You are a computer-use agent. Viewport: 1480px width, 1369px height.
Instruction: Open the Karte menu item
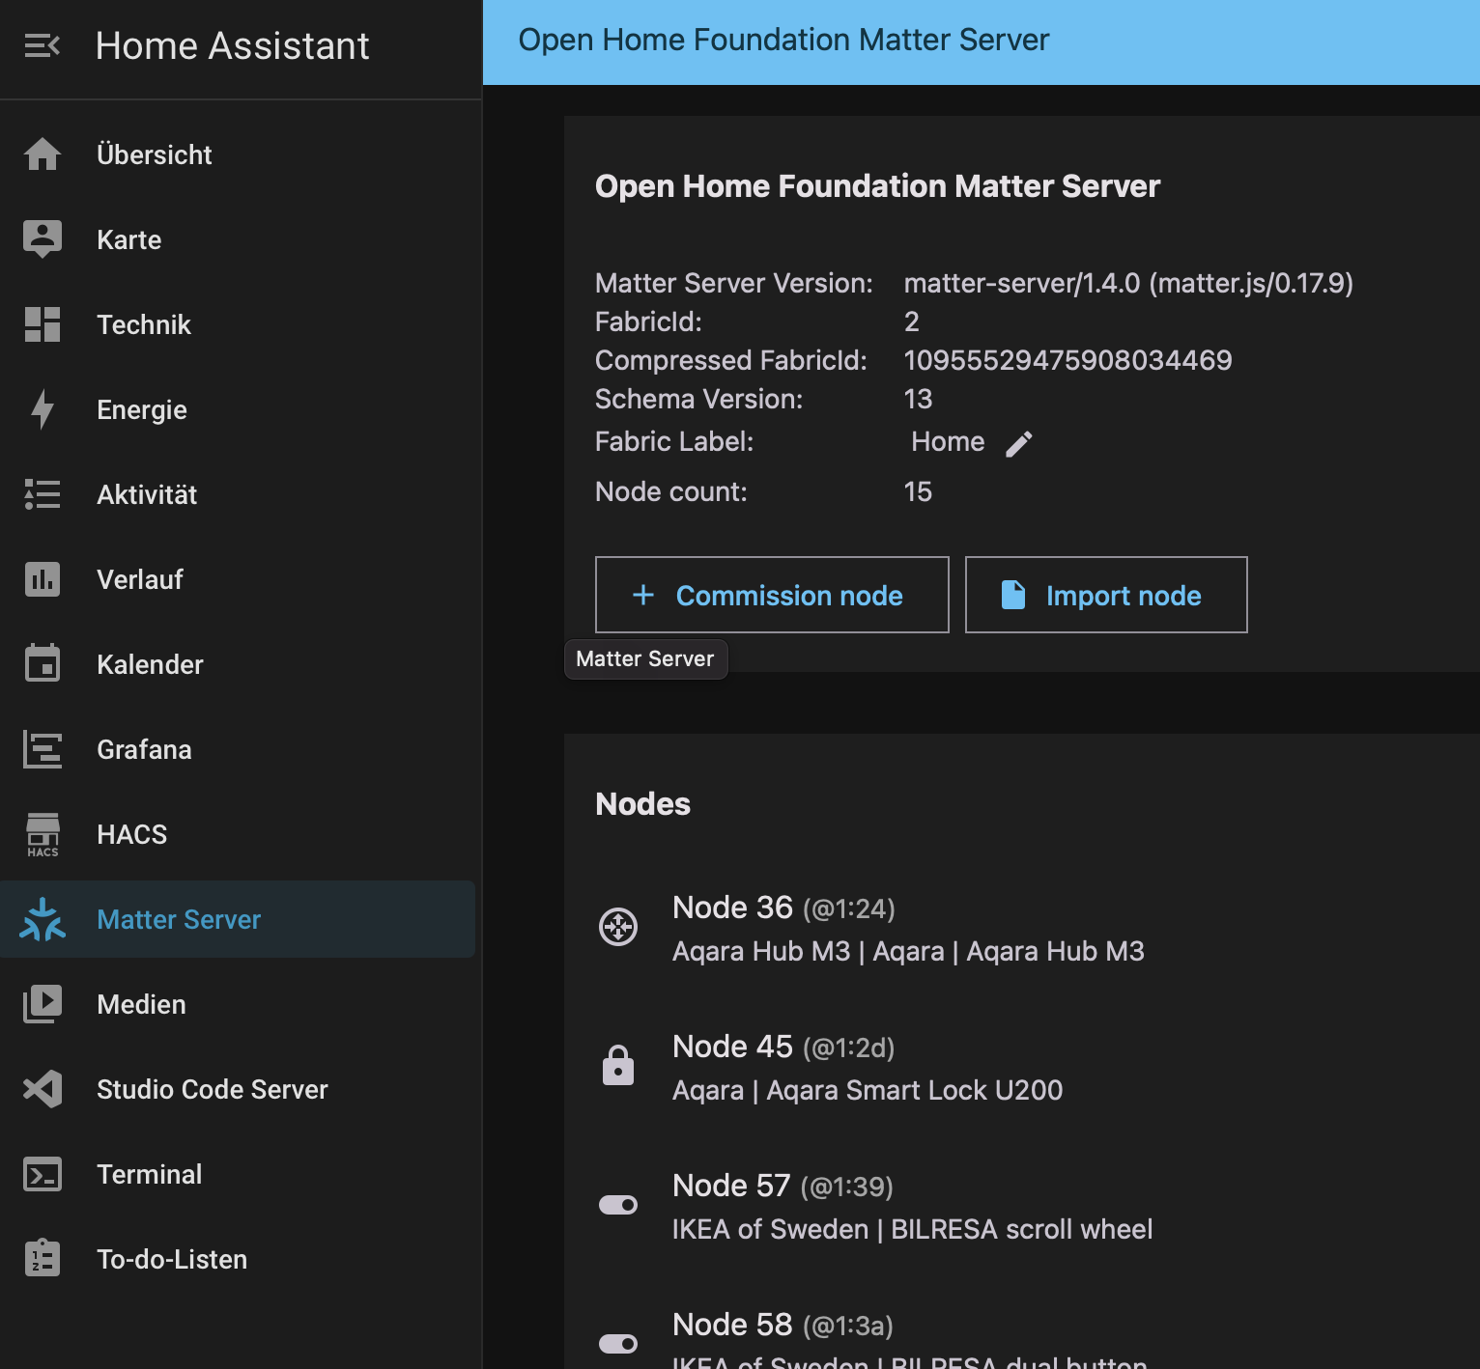click(x=238, y=239)
